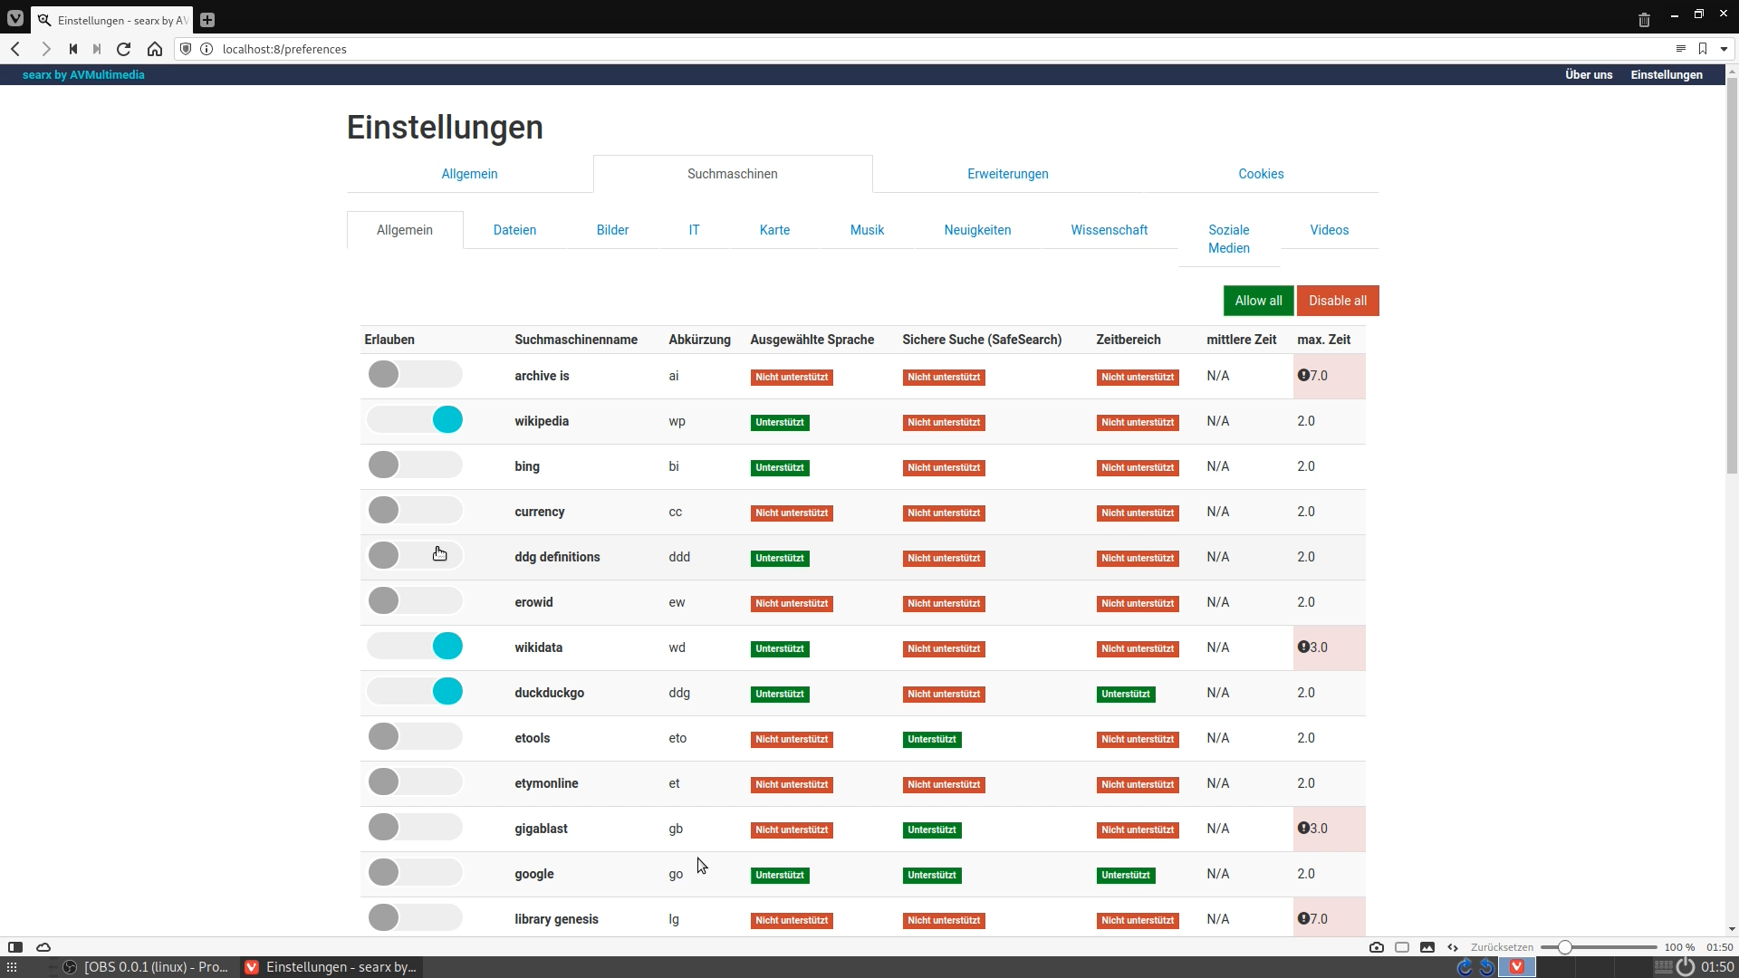Bookmark this preferences page
1739x978 pixels.
coord(1703,49)
